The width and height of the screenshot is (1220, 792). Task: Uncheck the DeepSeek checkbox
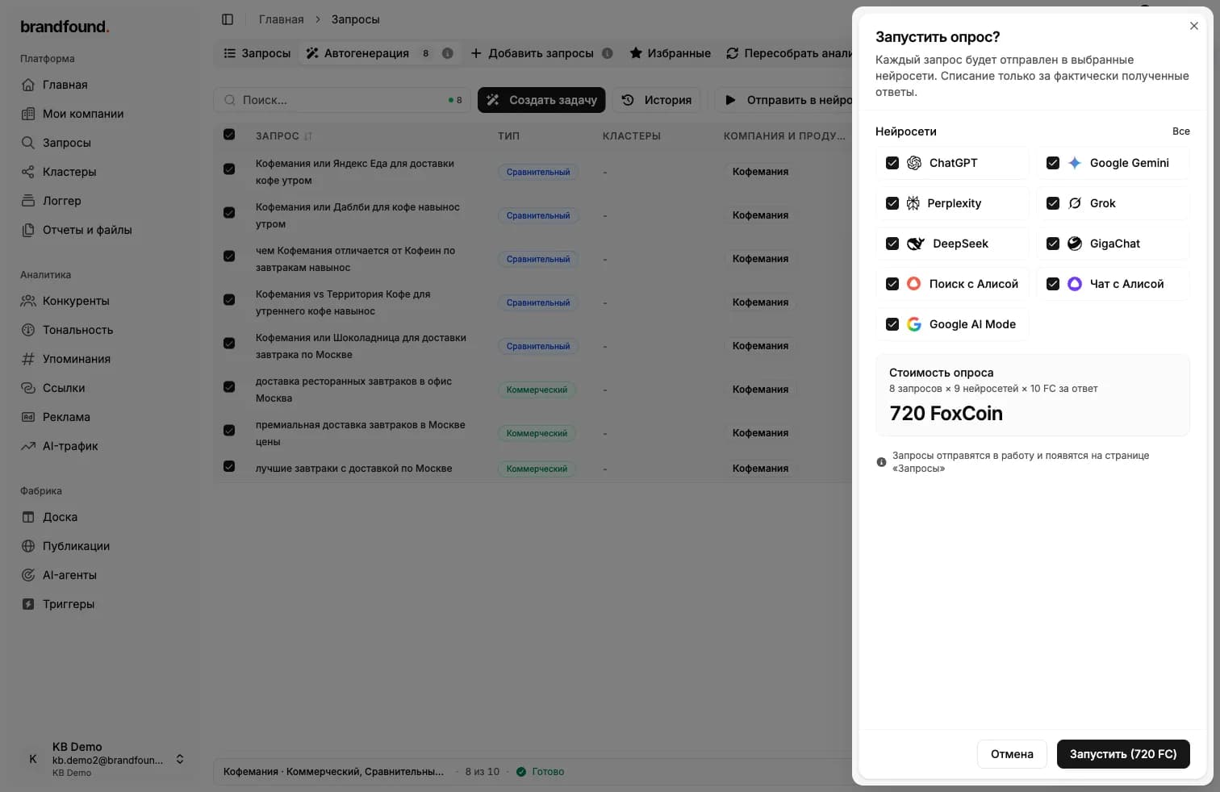pyautogui.click(x=892, y=244)
